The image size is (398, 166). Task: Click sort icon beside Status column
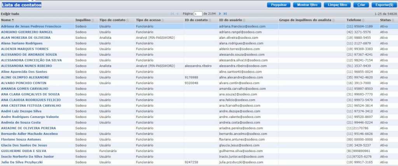click(393, 20)
